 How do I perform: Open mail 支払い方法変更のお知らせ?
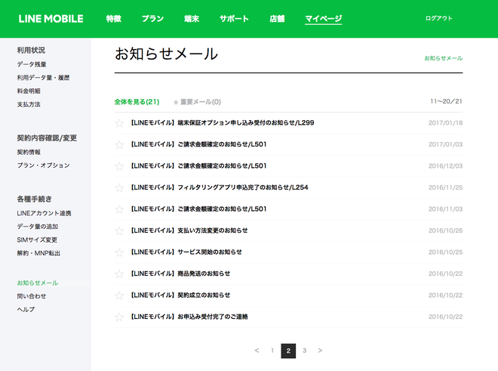[189, 230]
